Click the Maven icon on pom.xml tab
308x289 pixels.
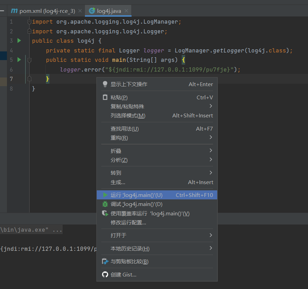(14, 10)
